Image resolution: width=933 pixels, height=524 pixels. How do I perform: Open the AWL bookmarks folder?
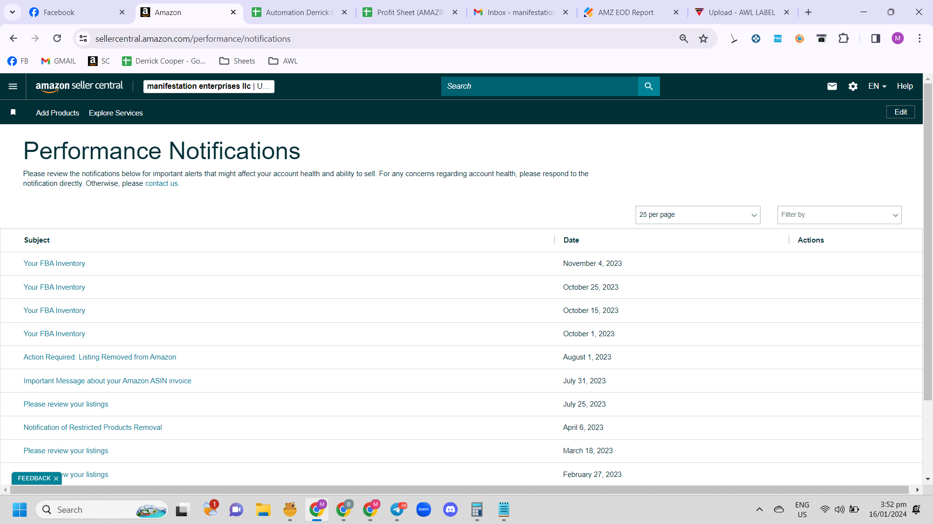[283, 61]
